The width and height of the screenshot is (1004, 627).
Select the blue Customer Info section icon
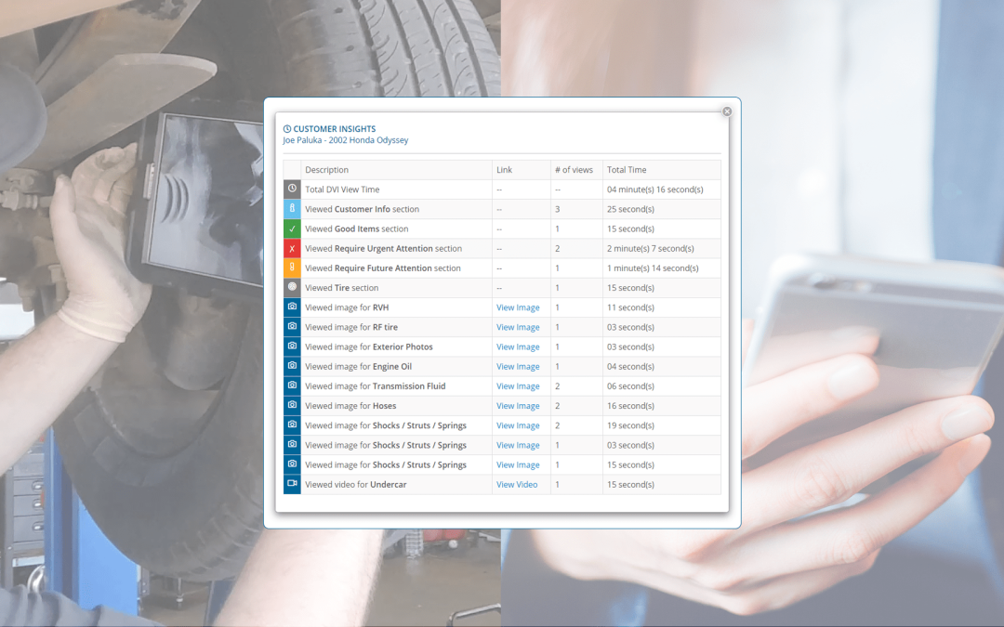coord(291,209)
